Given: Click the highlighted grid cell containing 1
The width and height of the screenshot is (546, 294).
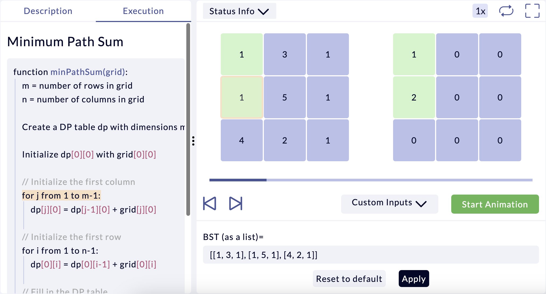Looking at the screenshot, I should tap(241, 97).
